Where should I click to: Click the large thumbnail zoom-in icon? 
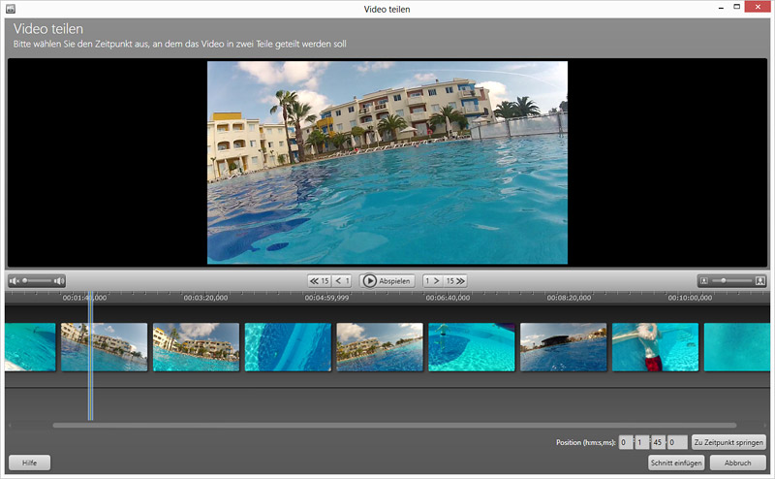761,280
